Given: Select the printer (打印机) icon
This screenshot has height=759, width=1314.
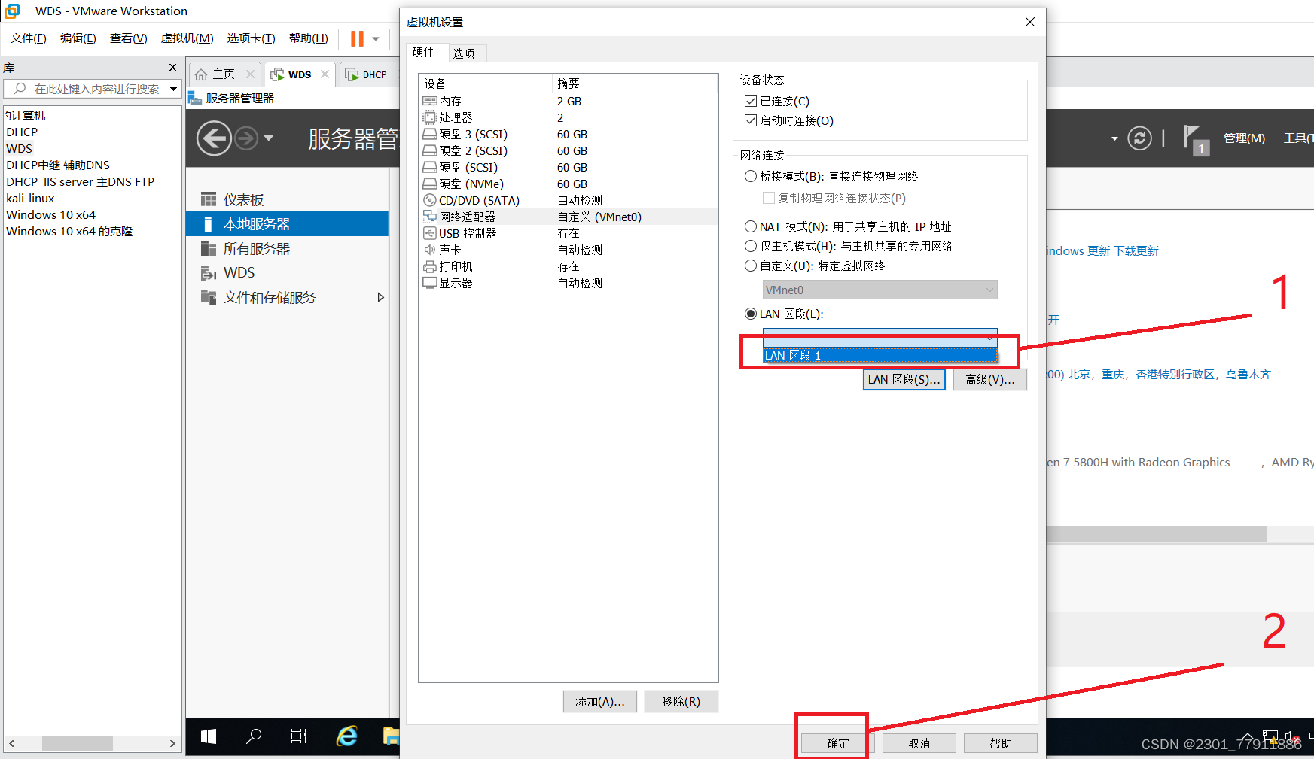Looking at the screenshot, I should [430, 266].
